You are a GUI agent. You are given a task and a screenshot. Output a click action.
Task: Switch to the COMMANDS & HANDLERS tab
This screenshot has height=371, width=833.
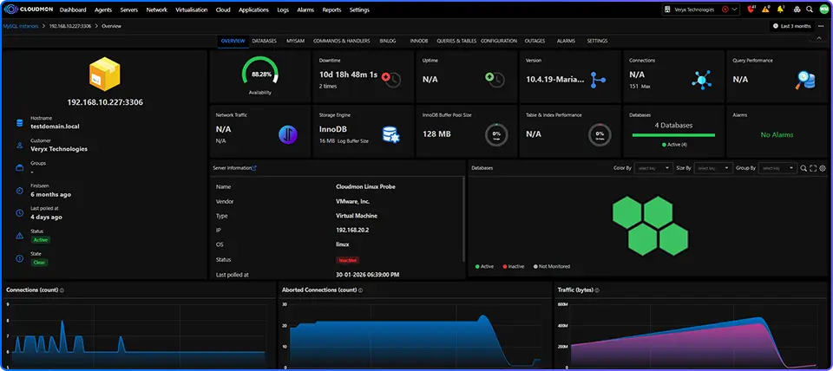tap(342, 41)
